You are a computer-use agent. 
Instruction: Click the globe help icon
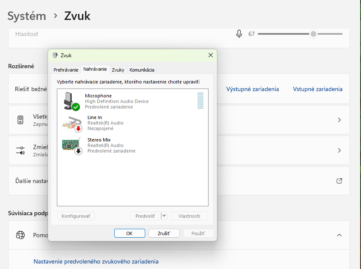pos(20,235)
